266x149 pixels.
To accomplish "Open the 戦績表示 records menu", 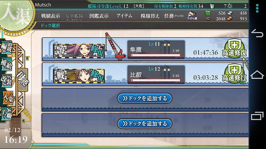I will pos(50,16).
